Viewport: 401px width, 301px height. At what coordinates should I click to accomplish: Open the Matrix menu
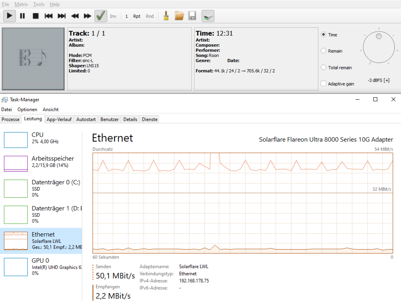pos(21,4)
